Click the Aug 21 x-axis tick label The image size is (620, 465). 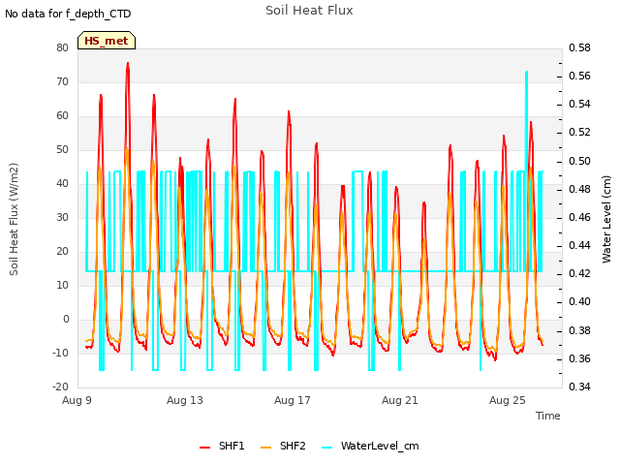[400, 400]
